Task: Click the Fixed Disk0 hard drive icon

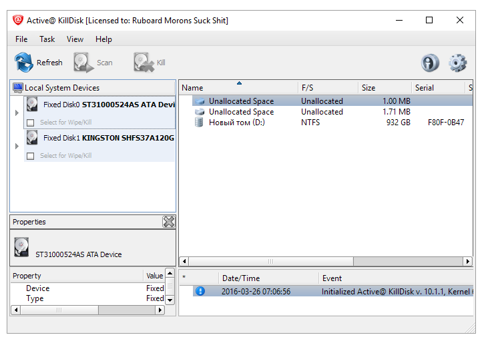Action: pyautogui.click(x=32, y=104)
